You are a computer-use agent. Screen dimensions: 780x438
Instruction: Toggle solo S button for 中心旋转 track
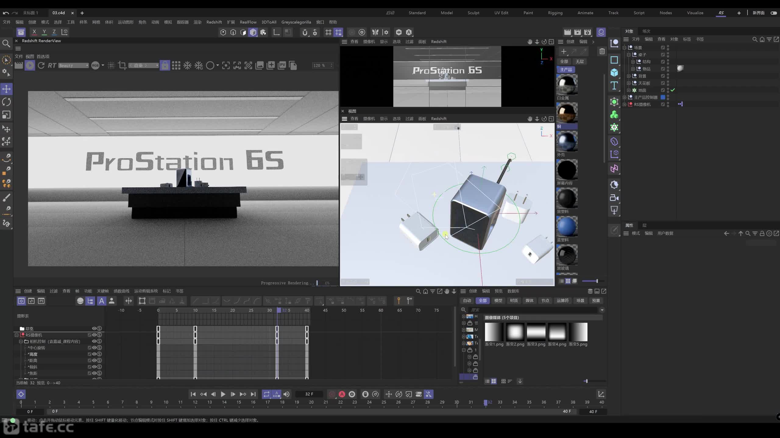coord(99,348)
